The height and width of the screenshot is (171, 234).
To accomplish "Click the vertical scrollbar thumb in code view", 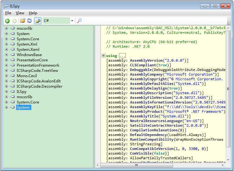I will (x=228, y=89).
